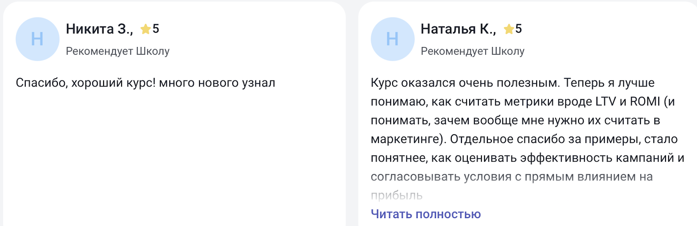Click Никита З.'s avatar circle

pyautogui.click(x=37, y=39)
